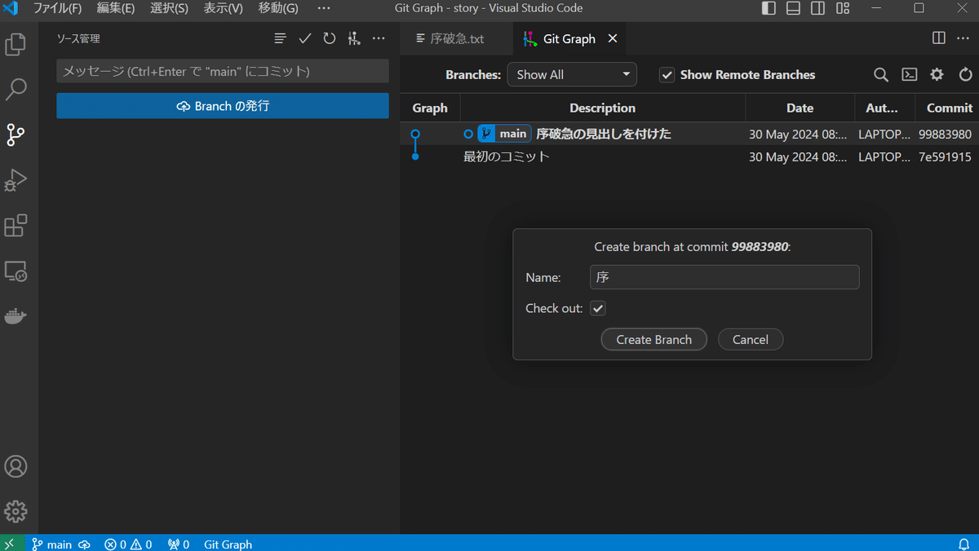This screenshot has width=979, height=551.
Task: Customize layout icon in title bar
Action: click(x=843, y=8)
